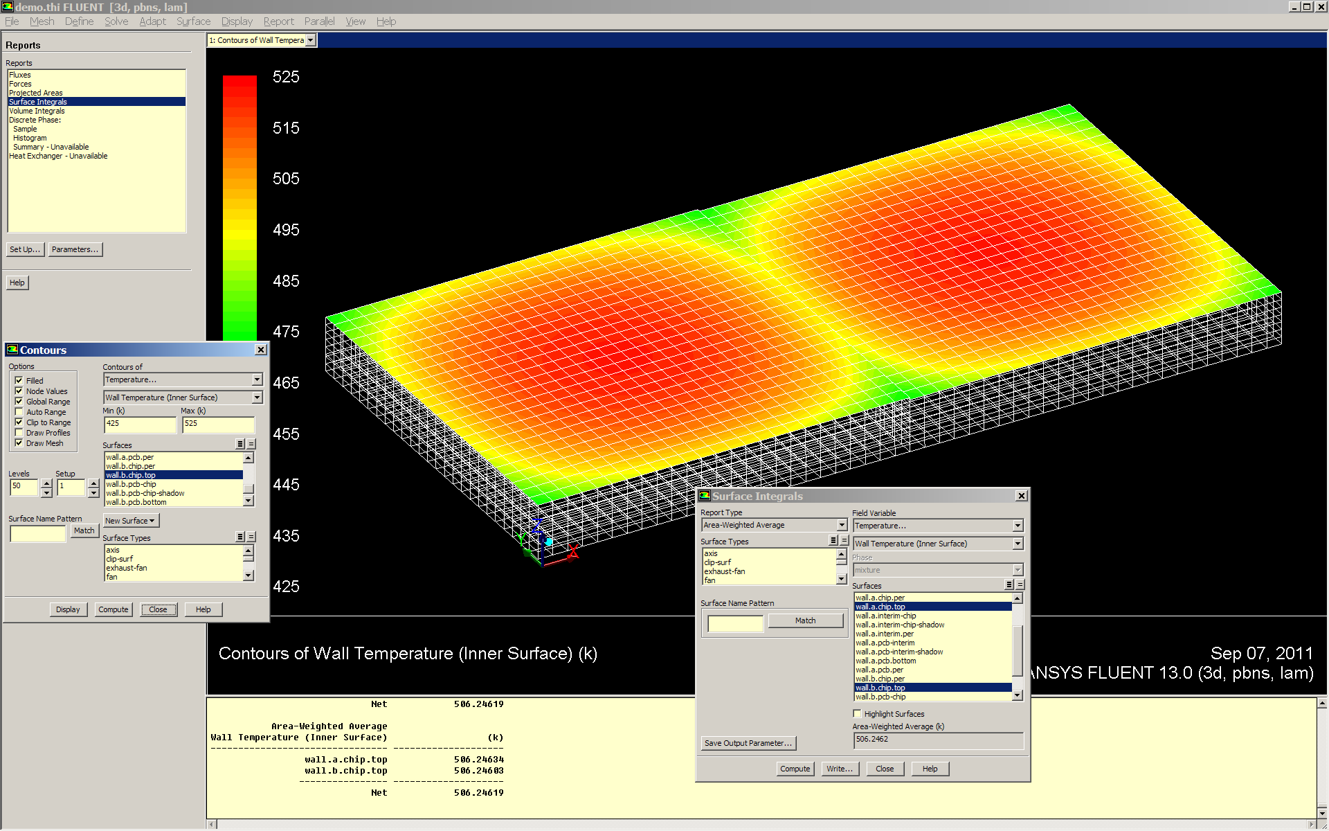Expand the New Surface dropdown button
Screen dimensions: 1329x831
(x=130, y=521)
